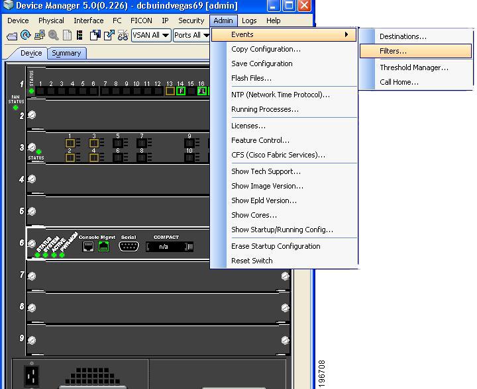Select the Serial port connector icon
This screenshot has height=389, width=477.
tap(128, 247)
